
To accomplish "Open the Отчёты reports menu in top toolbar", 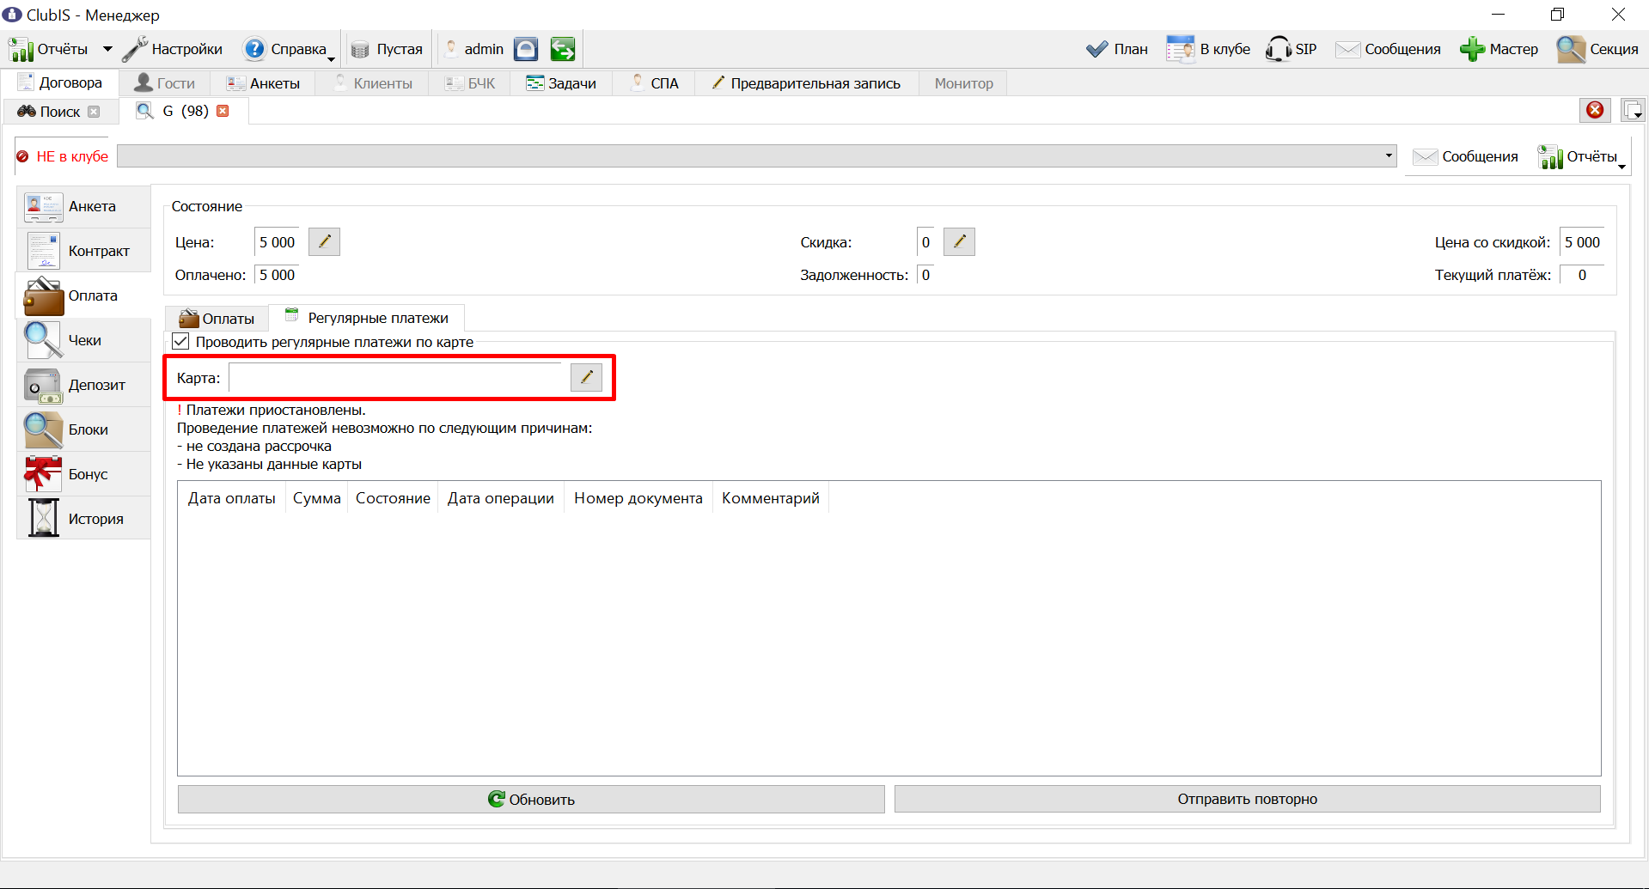I will 49,49.
